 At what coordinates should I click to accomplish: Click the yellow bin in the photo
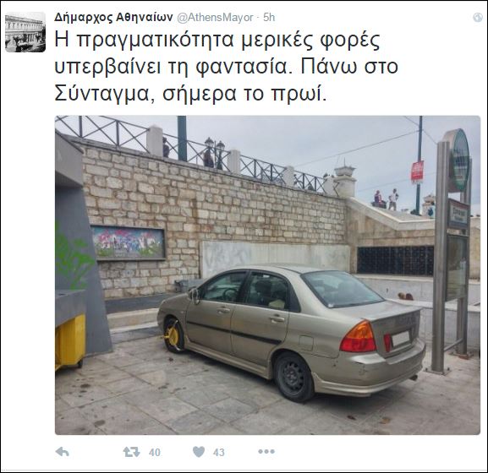click(x=70, y=341)
